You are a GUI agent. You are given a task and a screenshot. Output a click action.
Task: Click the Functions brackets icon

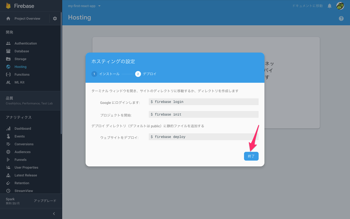pyautogui.click(x=8, y=74)
